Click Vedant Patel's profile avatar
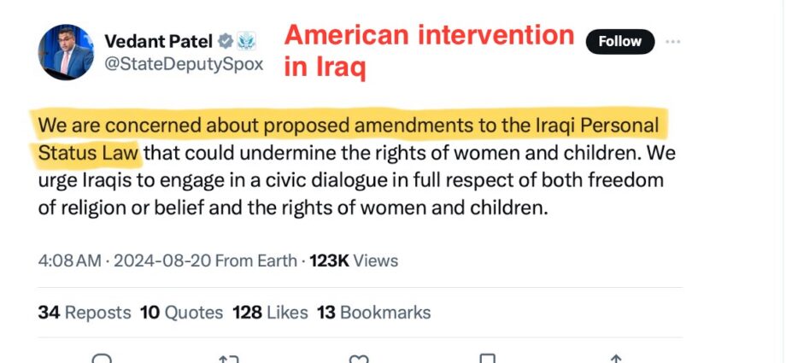 click(66, 52)
